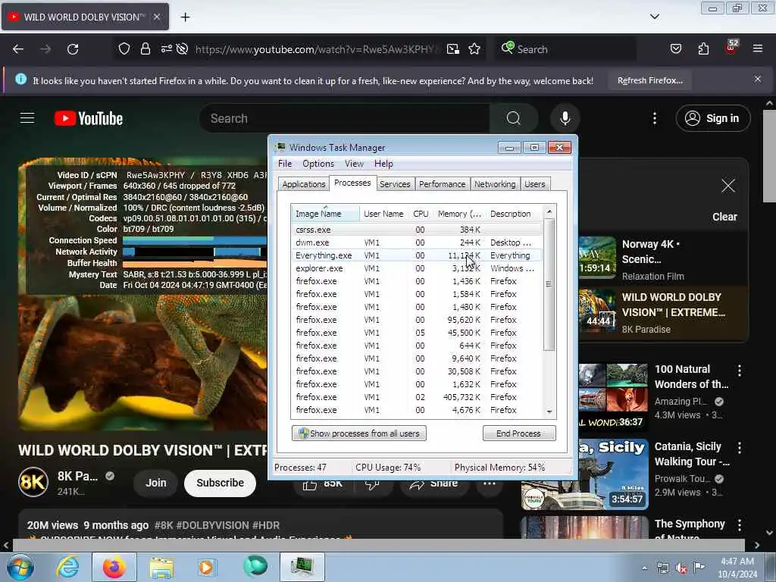Open YouTube settings three-dot menu
This screenshot has height=582, width=776.
pos(655,118)
